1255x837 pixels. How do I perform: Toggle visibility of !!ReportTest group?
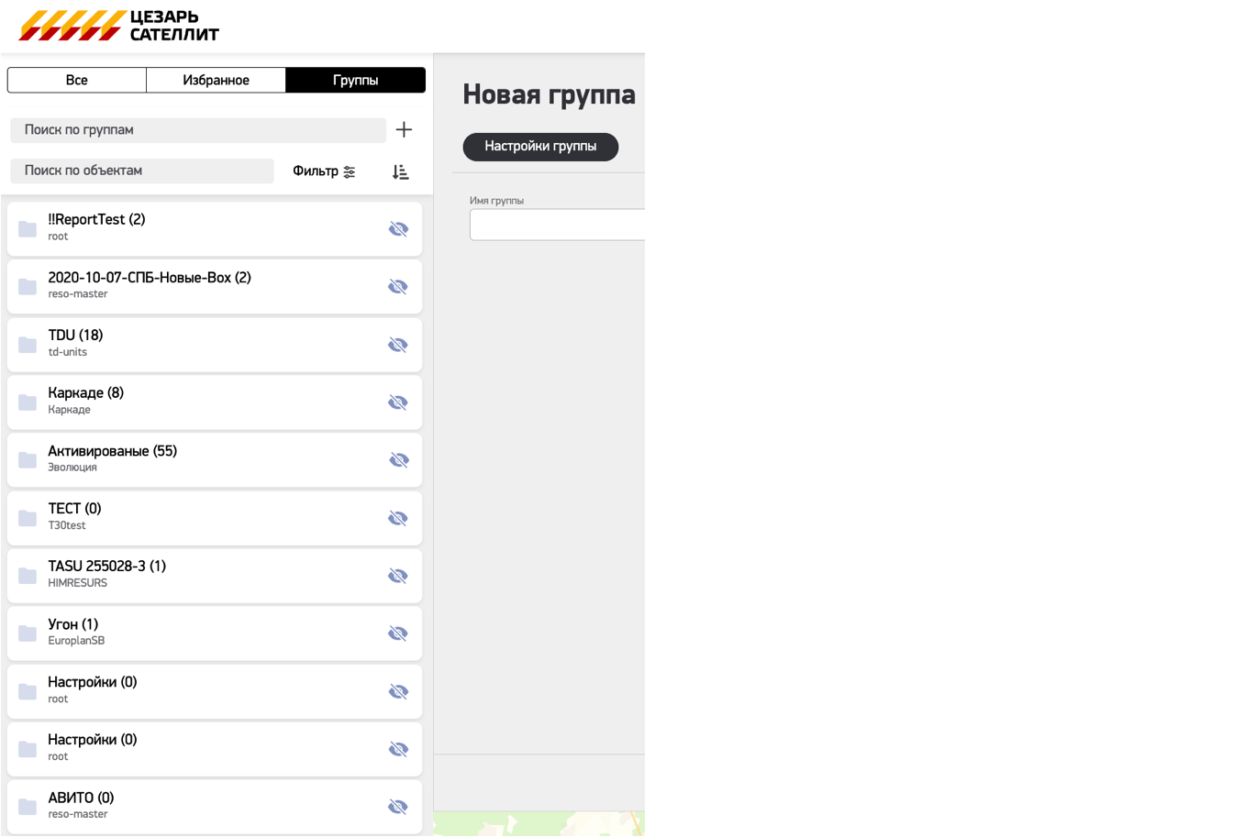pos(398,229)
